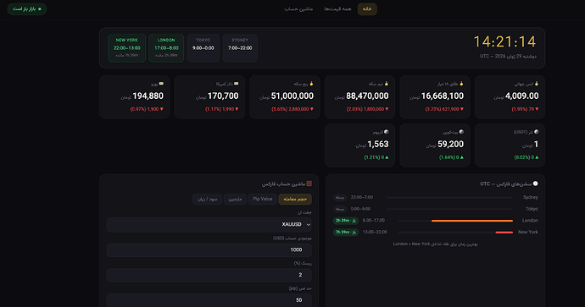585x307 pixels.
Task: Click the medal icon on the طلای ۱۸ عیار card
Action: tap(461, 84)
